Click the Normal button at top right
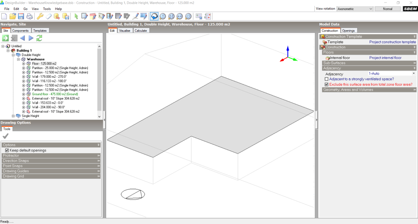Viewport: 418px width, 224px height. coord(388,9)
